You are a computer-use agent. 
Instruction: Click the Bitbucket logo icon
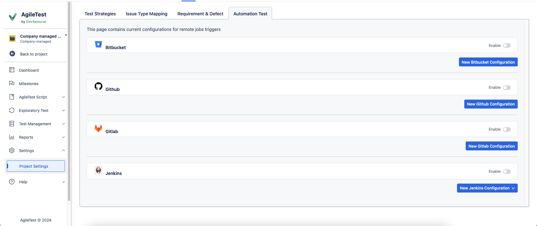point(98,45)
